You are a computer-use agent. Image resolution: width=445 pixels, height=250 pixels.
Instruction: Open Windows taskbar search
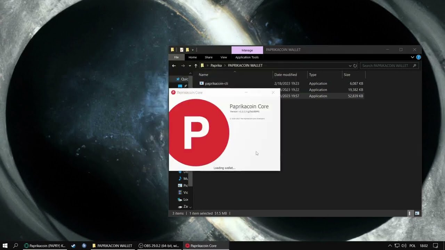pyautogui.click(x=16, y=245)
